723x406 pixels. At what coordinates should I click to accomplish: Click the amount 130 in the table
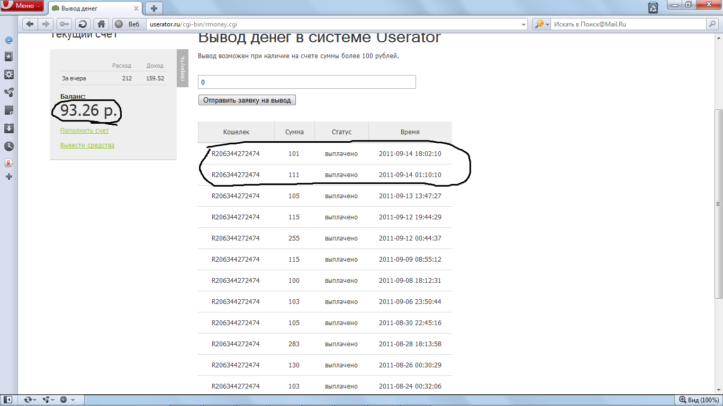294,365
